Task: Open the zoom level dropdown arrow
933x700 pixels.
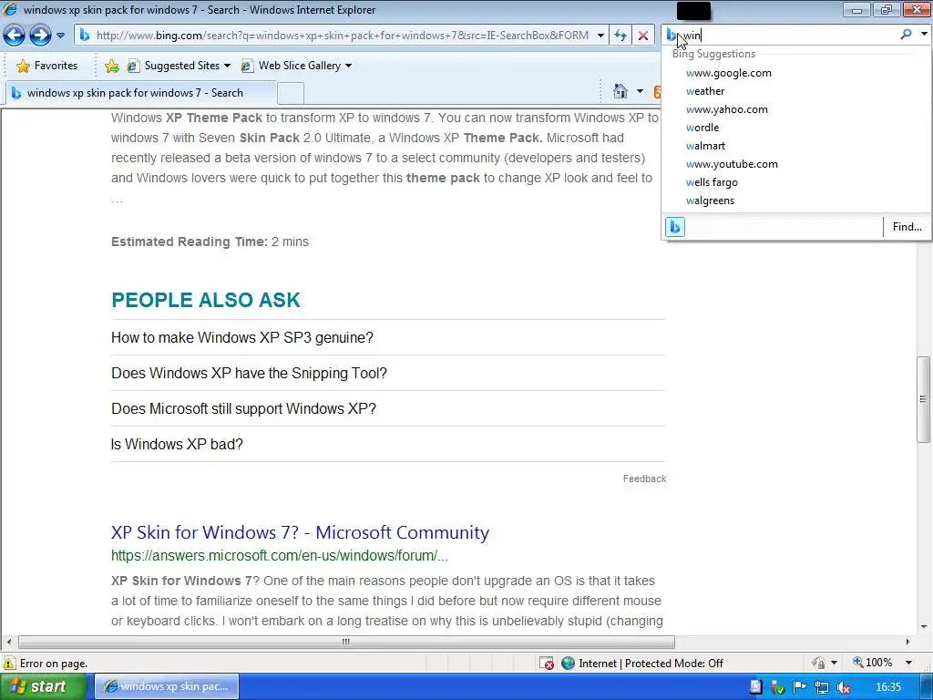Action: tap(908, 663)
